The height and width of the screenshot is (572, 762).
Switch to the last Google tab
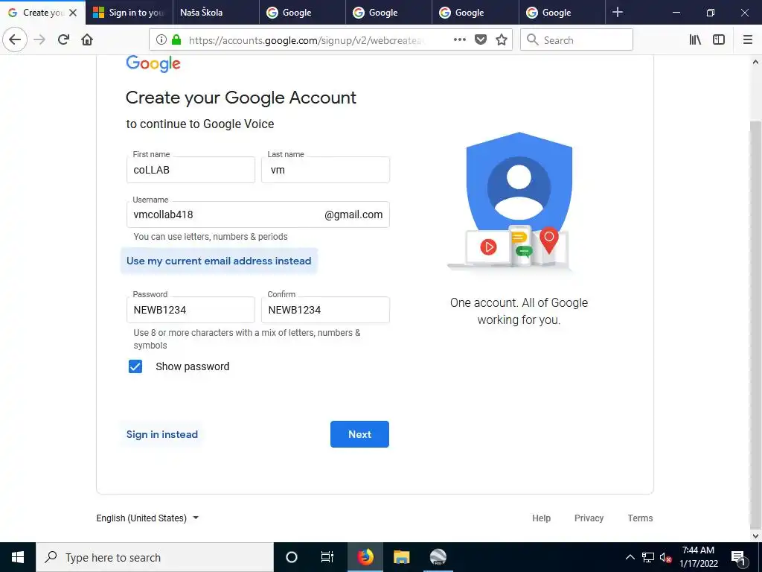pyautogui.click(x=562, y=13)
